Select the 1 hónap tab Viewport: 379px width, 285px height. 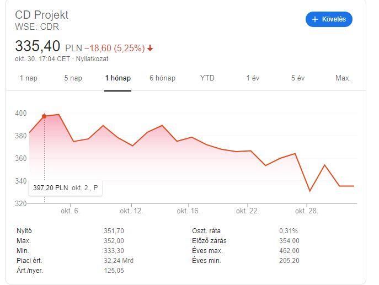118,78
